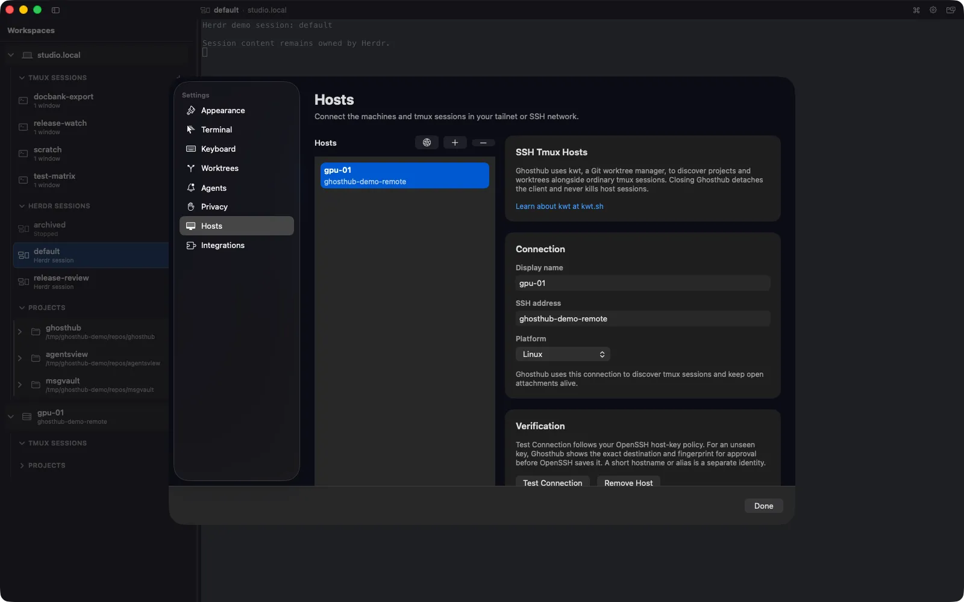The height and width of the screenshot is (602, 964).
Task: Collapse the TMUX SESSIONS group under studio.local
Action: [22, 78]
